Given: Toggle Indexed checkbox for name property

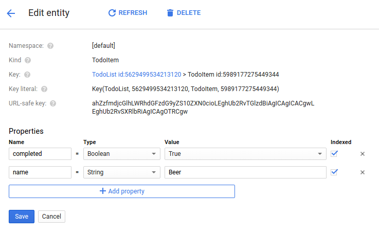Looking at the screenshot, I should (334, 172).
